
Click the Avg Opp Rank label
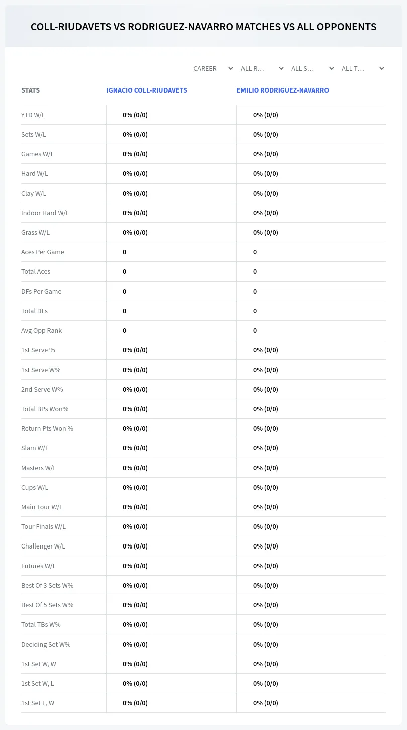pyautogui.click(x=41, y=330)
